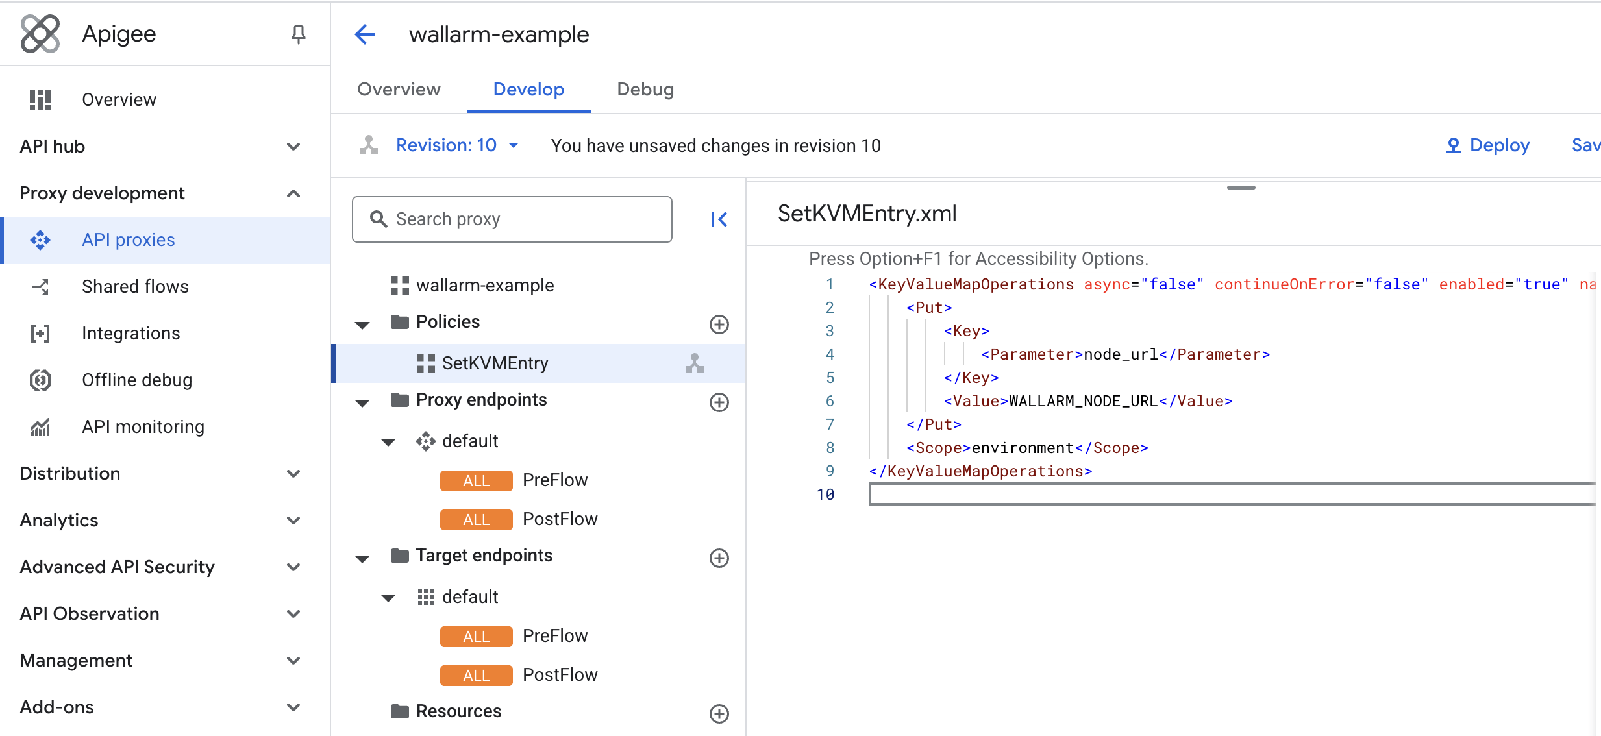Open API monitoring via its chart icon

click(x=40, y=426)
